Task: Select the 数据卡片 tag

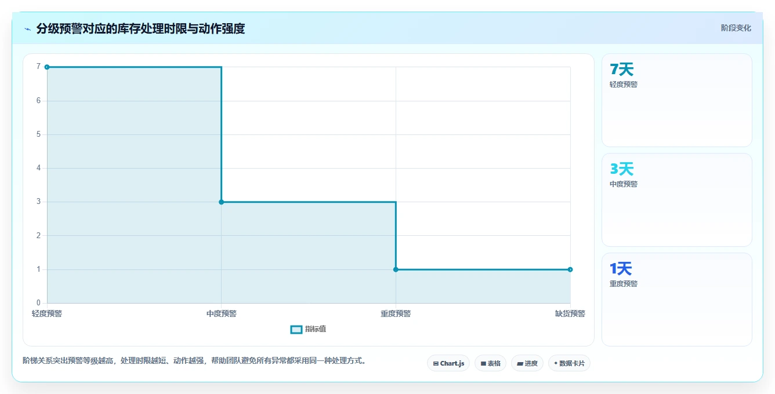Action: point(569,363)
